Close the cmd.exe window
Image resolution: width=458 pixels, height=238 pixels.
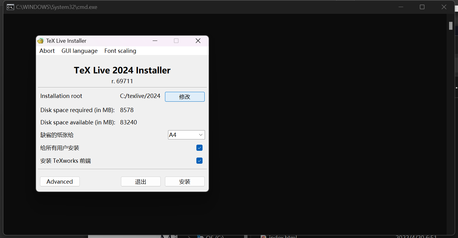[x=444, y=7]
